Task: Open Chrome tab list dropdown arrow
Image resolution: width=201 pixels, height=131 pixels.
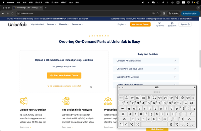Action: pyautogui.click(x=198, y=8)
